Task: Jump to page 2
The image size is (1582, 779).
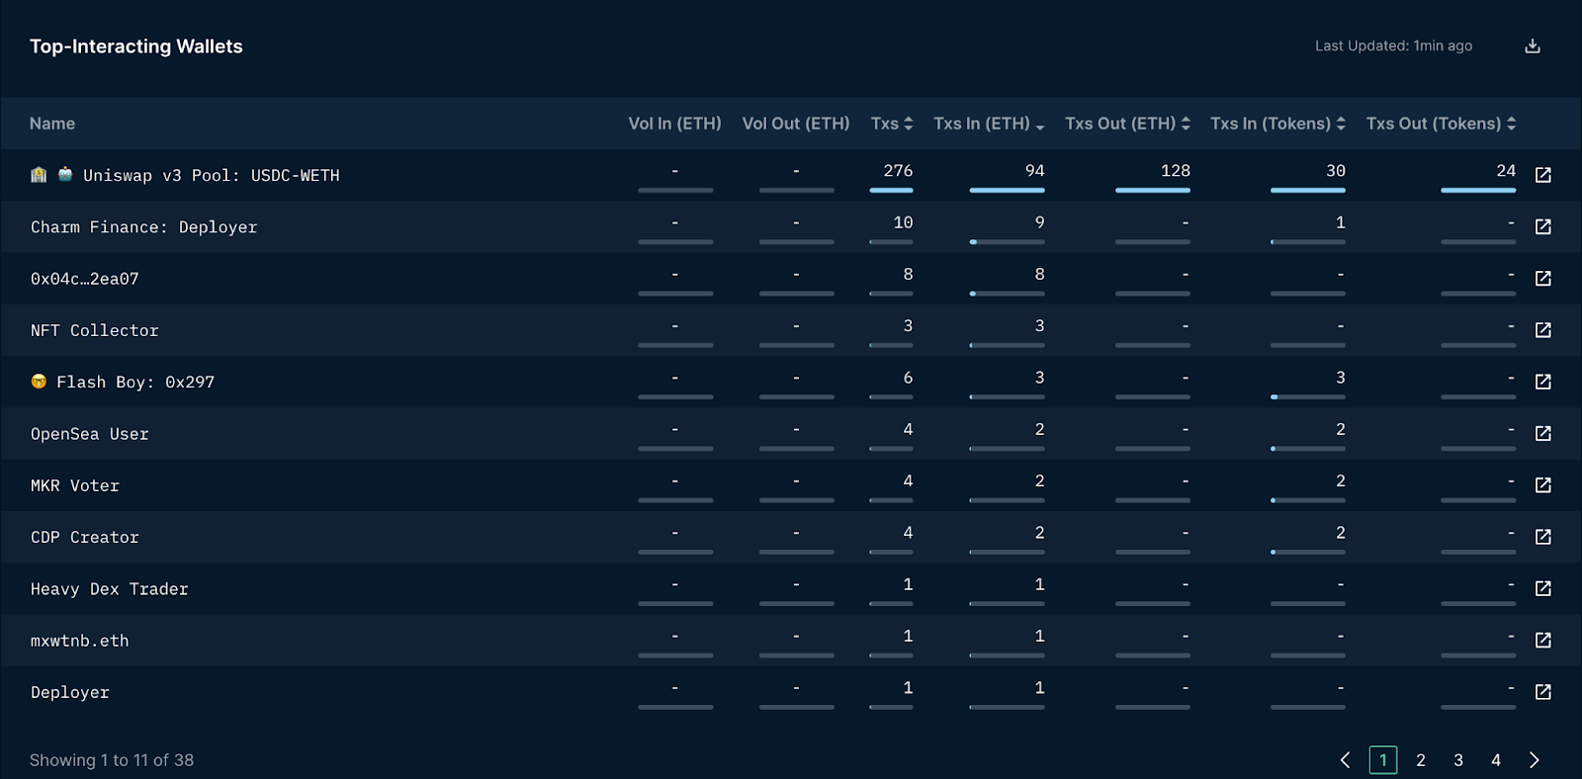Action: 1421,760
